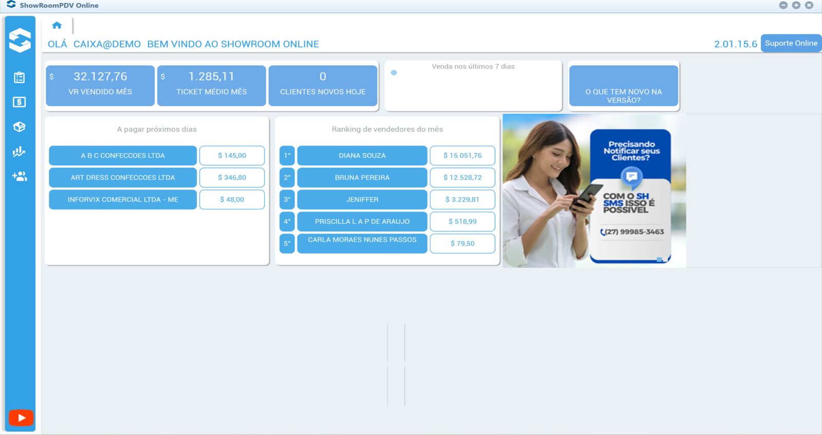Viewport: 822px width, 435px height.
Task: Click seller BRUNA PEREIRA in ranking
Action: coord(362,178)
